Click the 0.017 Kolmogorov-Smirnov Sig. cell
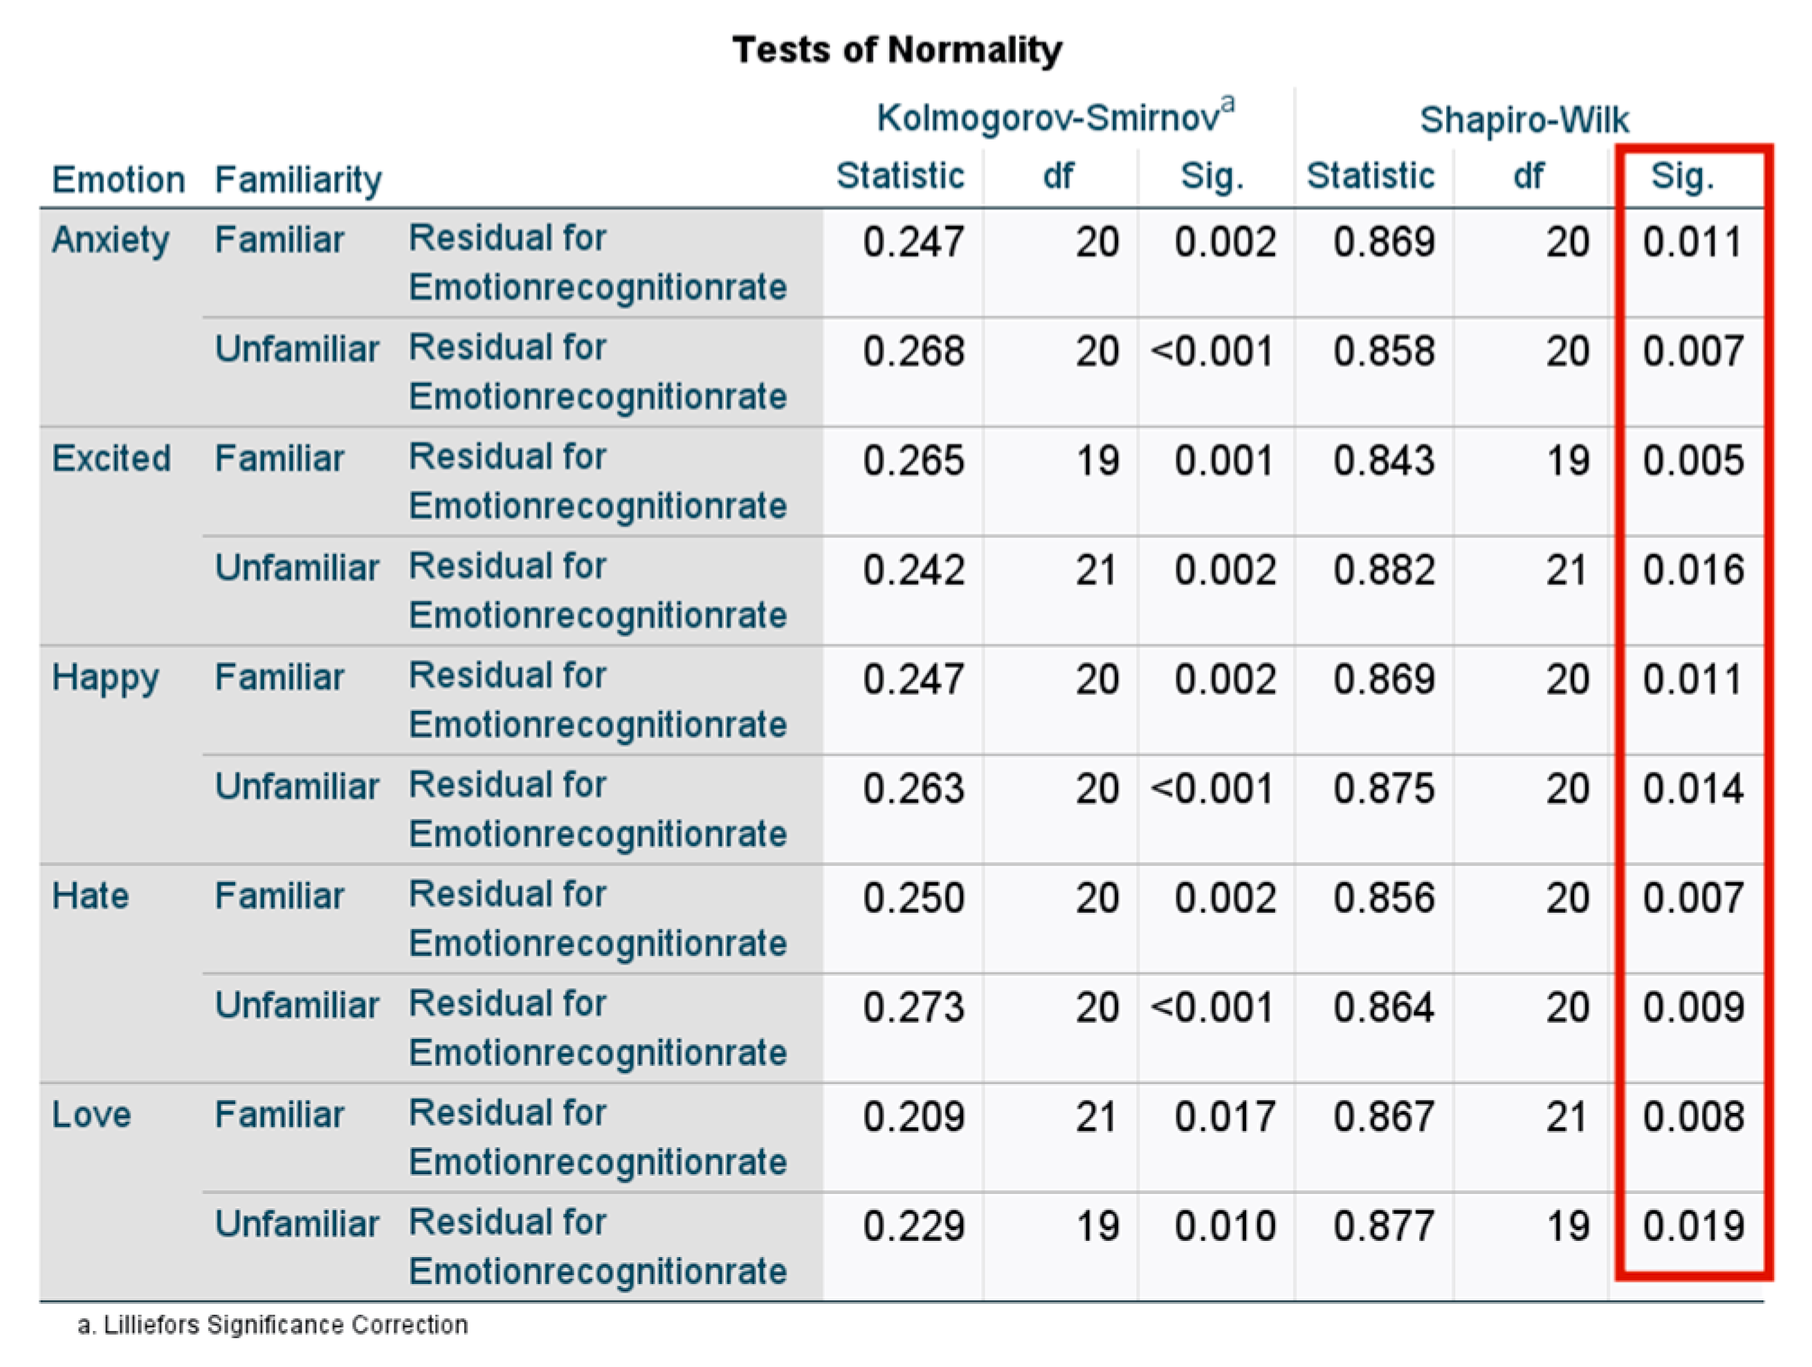Viewport: 1812px width, 1367px height. pyautogui.click(x=1224, y=1116)
